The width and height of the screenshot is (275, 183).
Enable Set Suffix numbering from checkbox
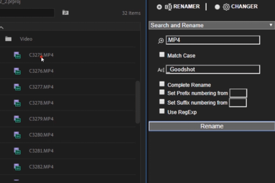click(162, 102)
